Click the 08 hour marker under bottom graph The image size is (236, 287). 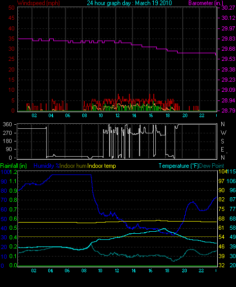(x=84, y=271)
